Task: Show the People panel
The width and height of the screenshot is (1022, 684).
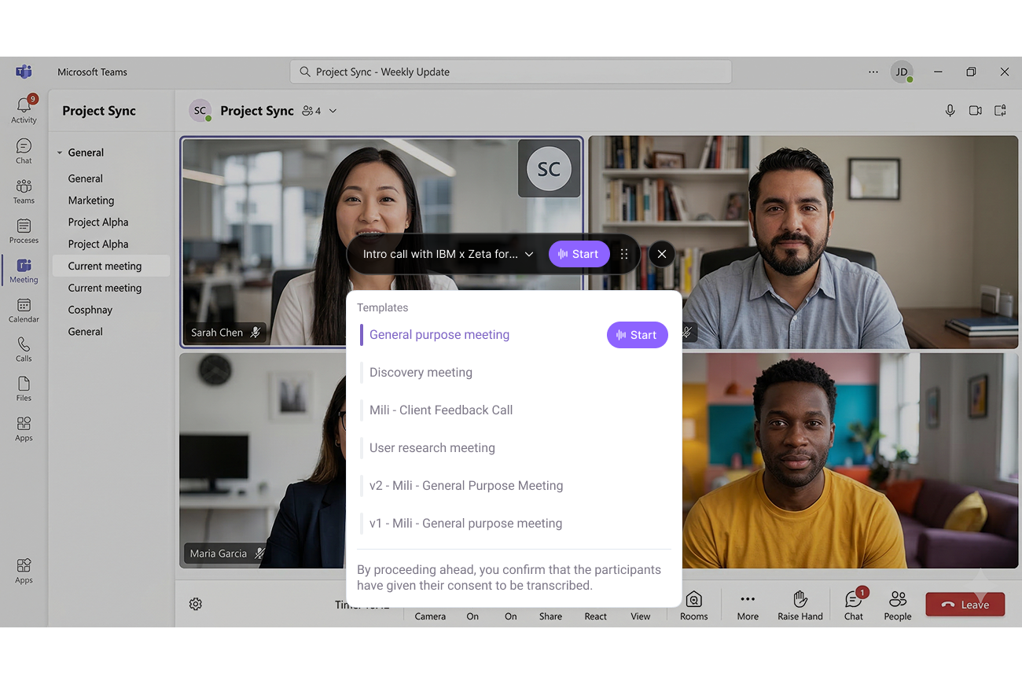Action: coord(897,605)
